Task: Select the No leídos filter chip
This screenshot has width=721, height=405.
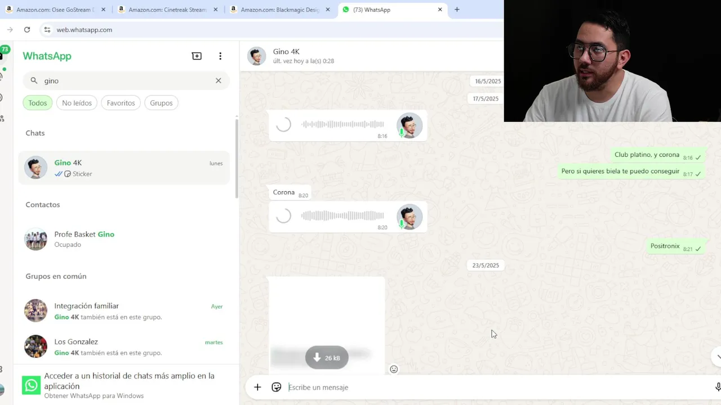Action: pos(77,103)
